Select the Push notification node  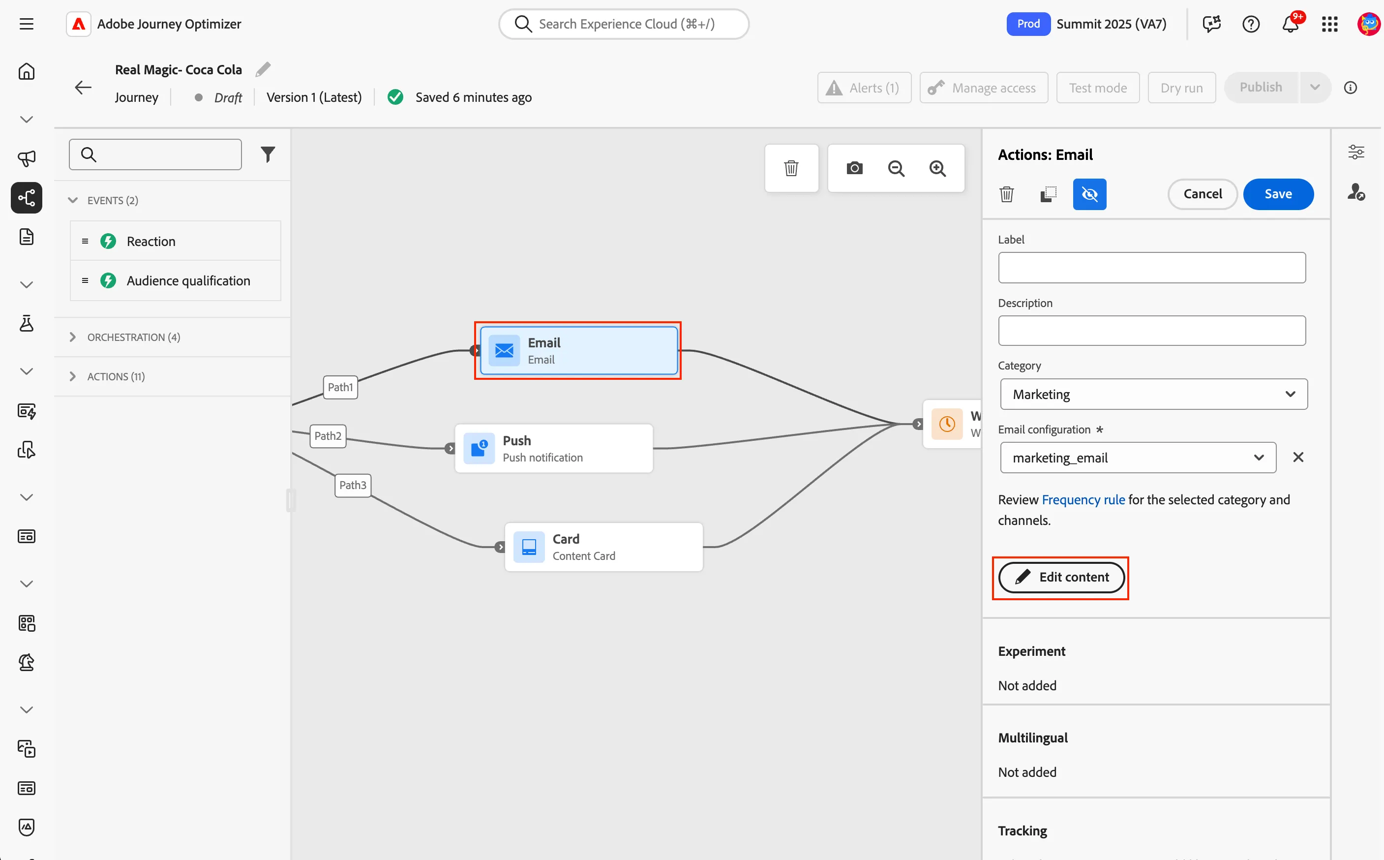click(554, 449)
